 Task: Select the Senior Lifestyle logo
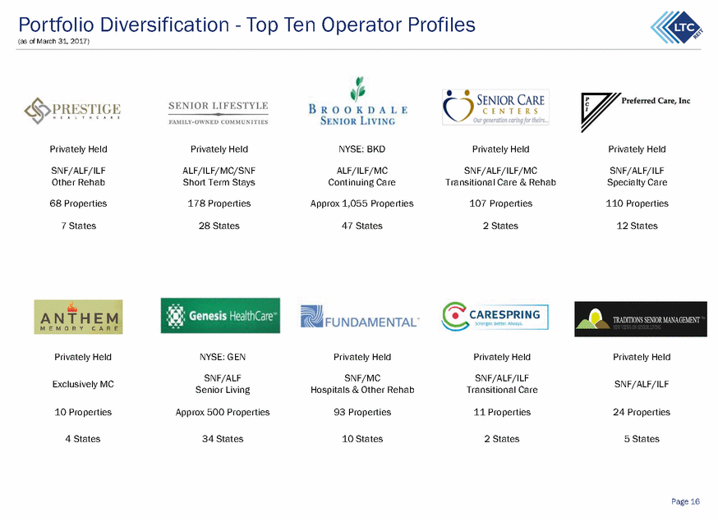(x=218, y=112)
